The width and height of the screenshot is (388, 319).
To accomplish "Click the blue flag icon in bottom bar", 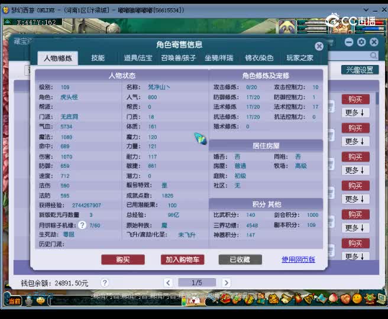I will click(321, 298).
